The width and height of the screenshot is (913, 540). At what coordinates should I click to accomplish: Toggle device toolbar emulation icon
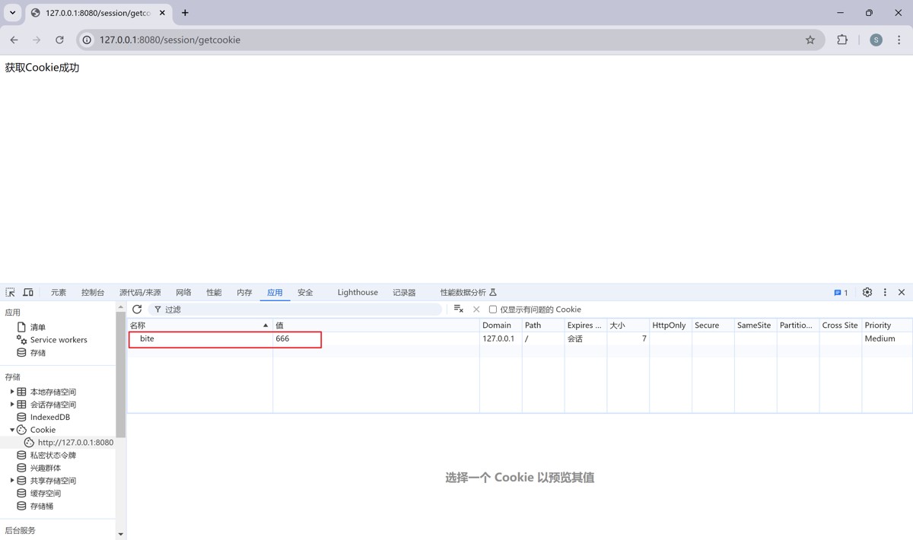(x=28, y=292)
